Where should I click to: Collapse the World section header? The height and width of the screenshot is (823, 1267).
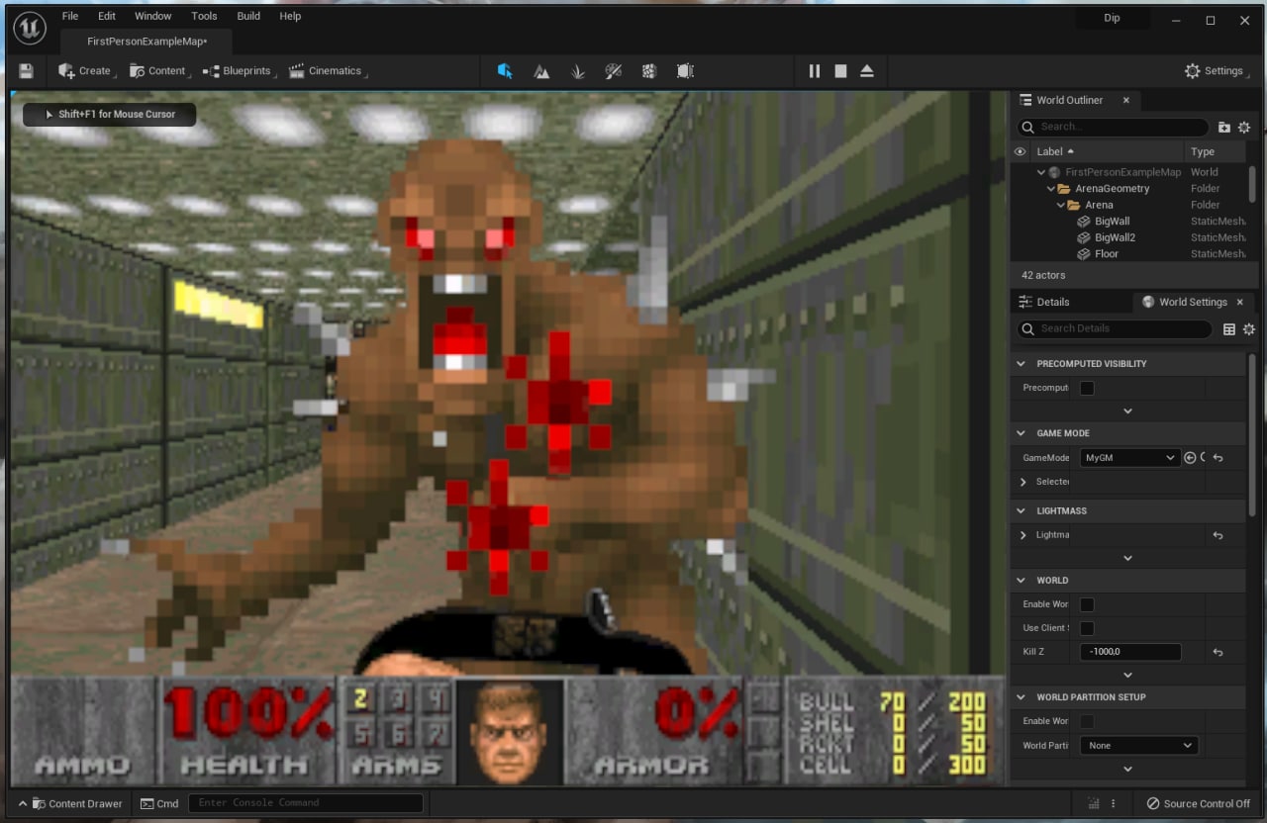point(1022,580)
